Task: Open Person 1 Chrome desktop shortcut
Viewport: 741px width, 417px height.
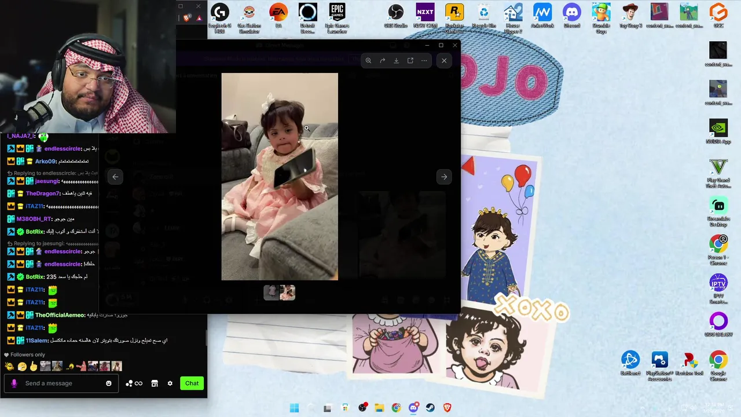Action: [x=718, y=250]
